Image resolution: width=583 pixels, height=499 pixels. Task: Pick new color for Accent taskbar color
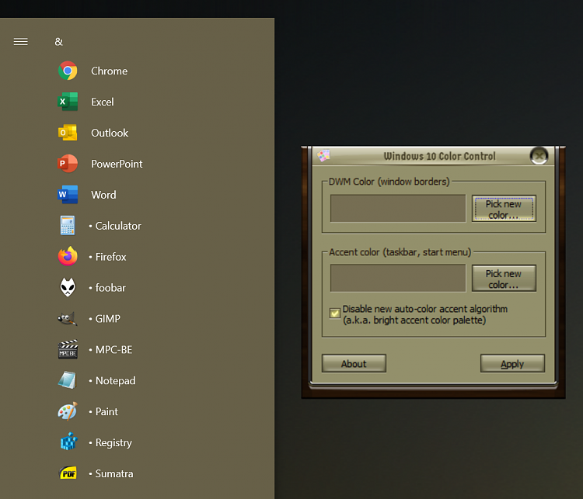coord(504,279)
